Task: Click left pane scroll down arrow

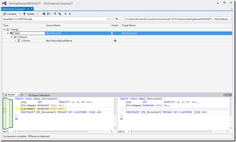Action: pos(115,128)
